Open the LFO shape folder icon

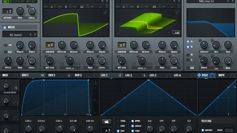tap(106, 122)
